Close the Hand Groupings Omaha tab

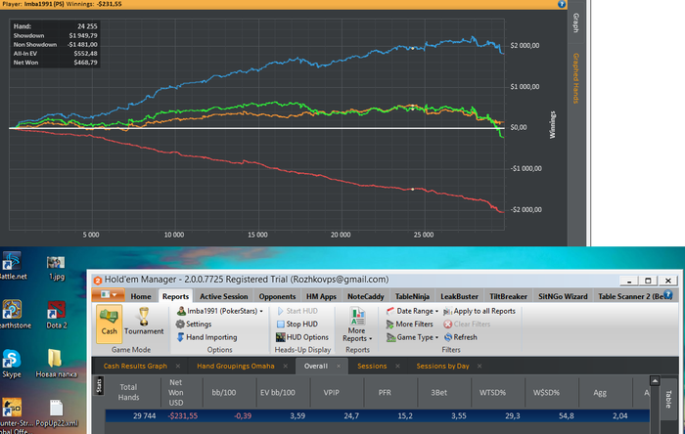286,366
